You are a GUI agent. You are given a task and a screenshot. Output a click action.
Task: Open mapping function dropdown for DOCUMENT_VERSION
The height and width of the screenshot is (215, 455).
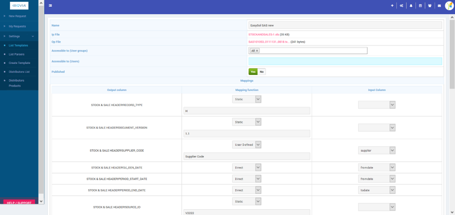[247, 122]
